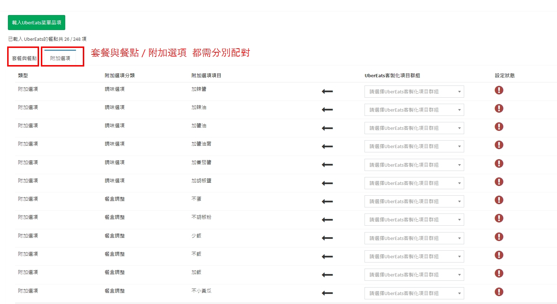Image resolution: width=557 pixels, height=304 pixels.
Task: Switch to the 套餐與餐點 tab
Action: pyautogui.click(x=24, y=58)
